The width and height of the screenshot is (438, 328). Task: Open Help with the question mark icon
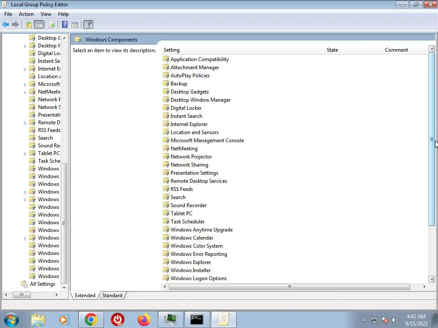tap(65, 24)
